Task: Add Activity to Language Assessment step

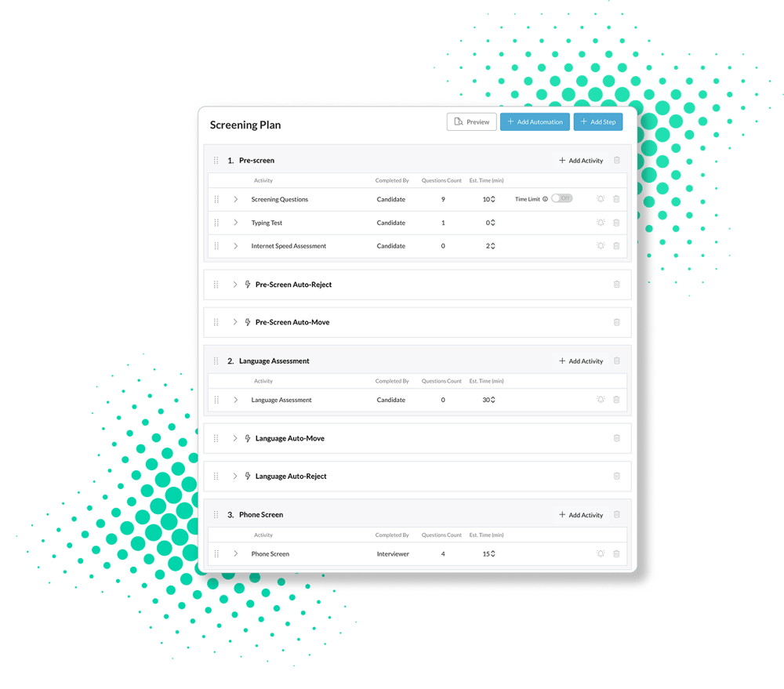Action: (x=581, y=361)
